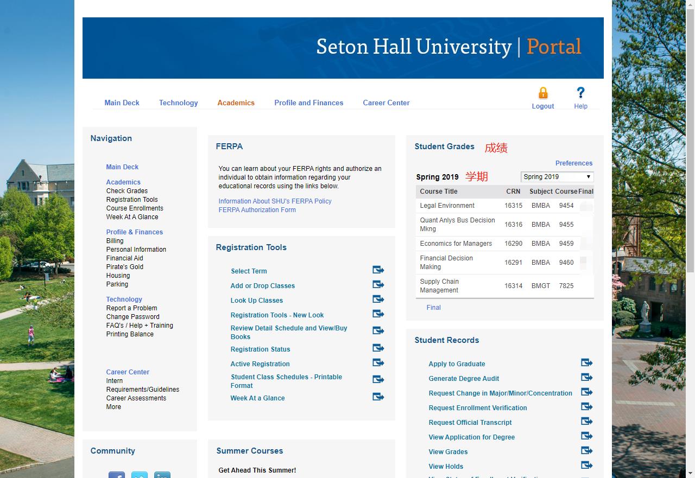The height and width of the screenshot is (478, 695).
Task: Open Billing under Profile & Finances
Action: 115,241
